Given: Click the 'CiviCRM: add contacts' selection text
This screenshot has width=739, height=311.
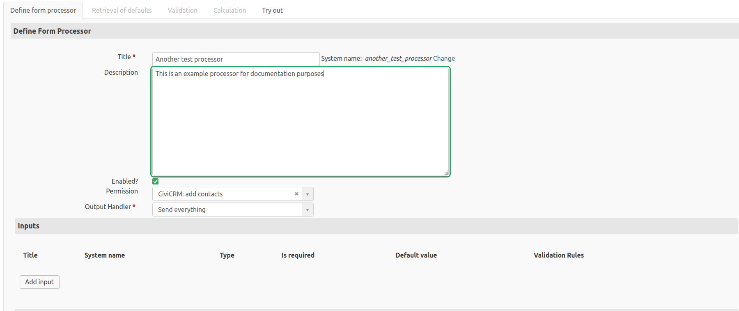Looking at the screenshot, I should [x=190, y=194].
